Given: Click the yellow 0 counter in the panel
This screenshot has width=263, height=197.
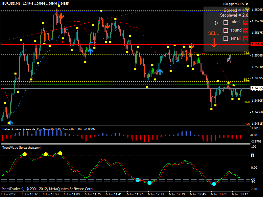Looking at the screenshot, I should (x=216, y=23).
